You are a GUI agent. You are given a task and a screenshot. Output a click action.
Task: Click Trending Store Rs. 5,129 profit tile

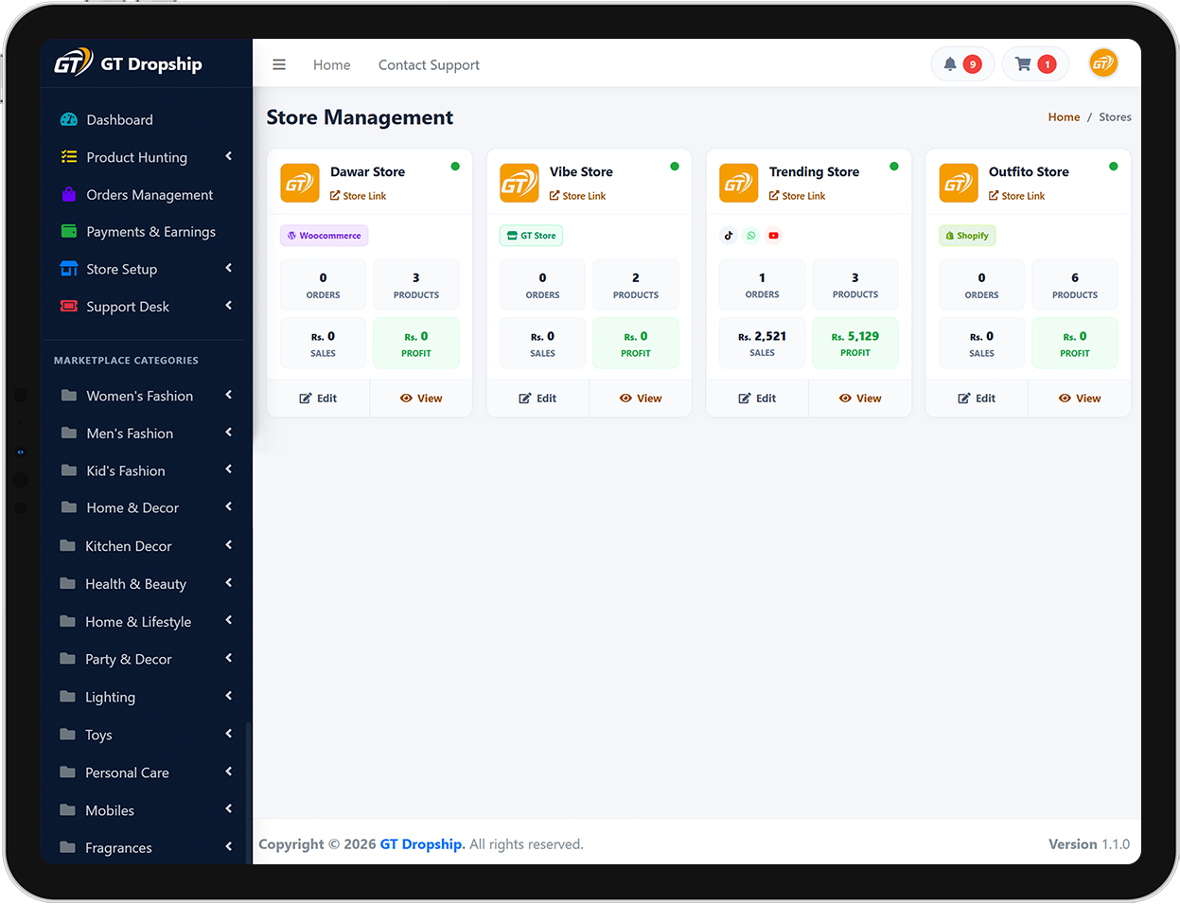855,343
